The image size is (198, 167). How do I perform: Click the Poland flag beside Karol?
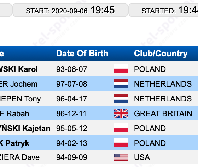[121, 69]
